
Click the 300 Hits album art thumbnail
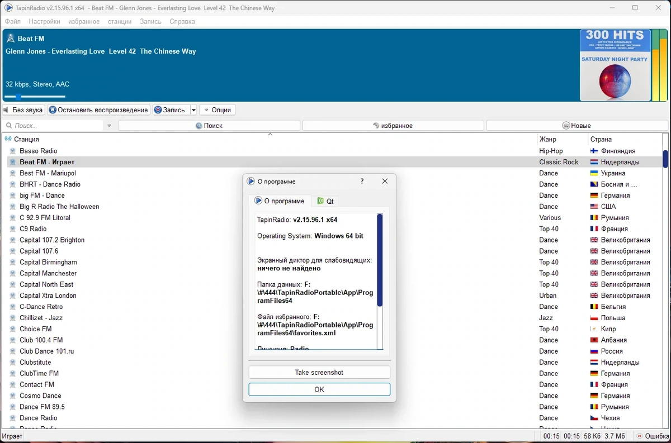[x=615, y=65]
